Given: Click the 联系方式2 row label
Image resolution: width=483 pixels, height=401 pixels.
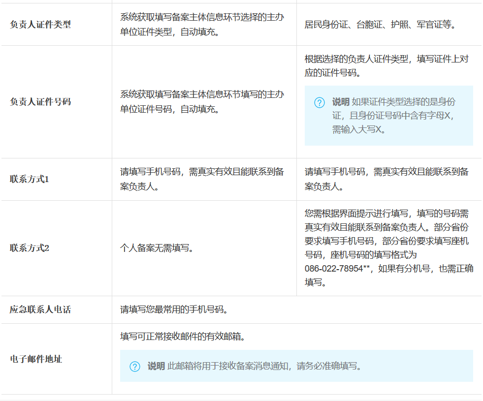Looking at the screenshot, I should 30,248.
